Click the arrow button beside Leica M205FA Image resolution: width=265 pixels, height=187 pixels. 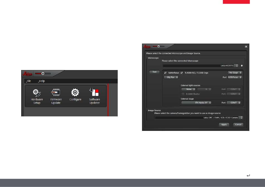tap(242, 66)
